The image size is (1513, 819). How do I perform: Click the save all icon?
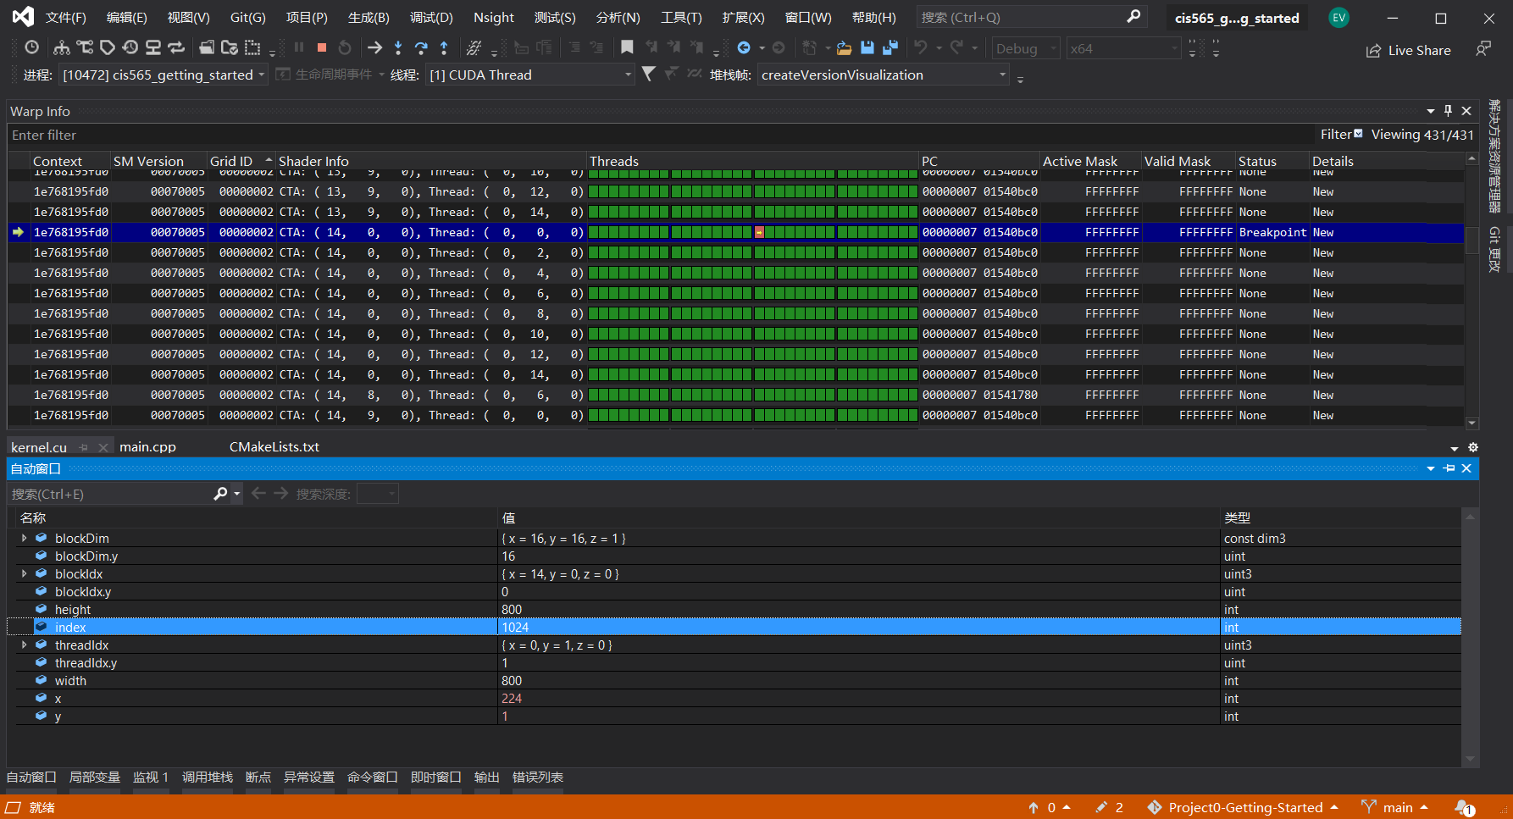coord(890,48)
